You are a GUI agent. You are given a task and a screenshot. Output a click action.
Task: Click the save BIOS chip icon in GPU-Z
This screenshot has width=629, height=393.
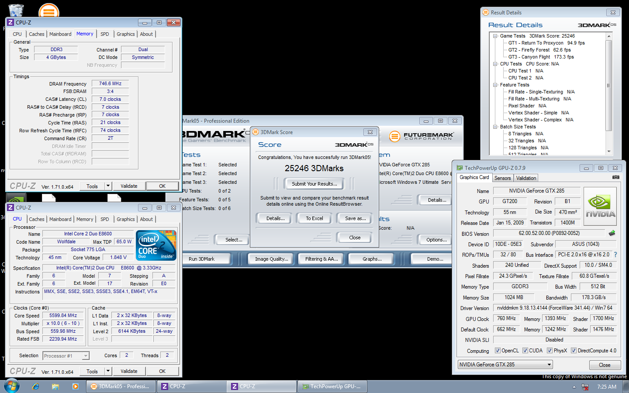(x=612, y=233)
